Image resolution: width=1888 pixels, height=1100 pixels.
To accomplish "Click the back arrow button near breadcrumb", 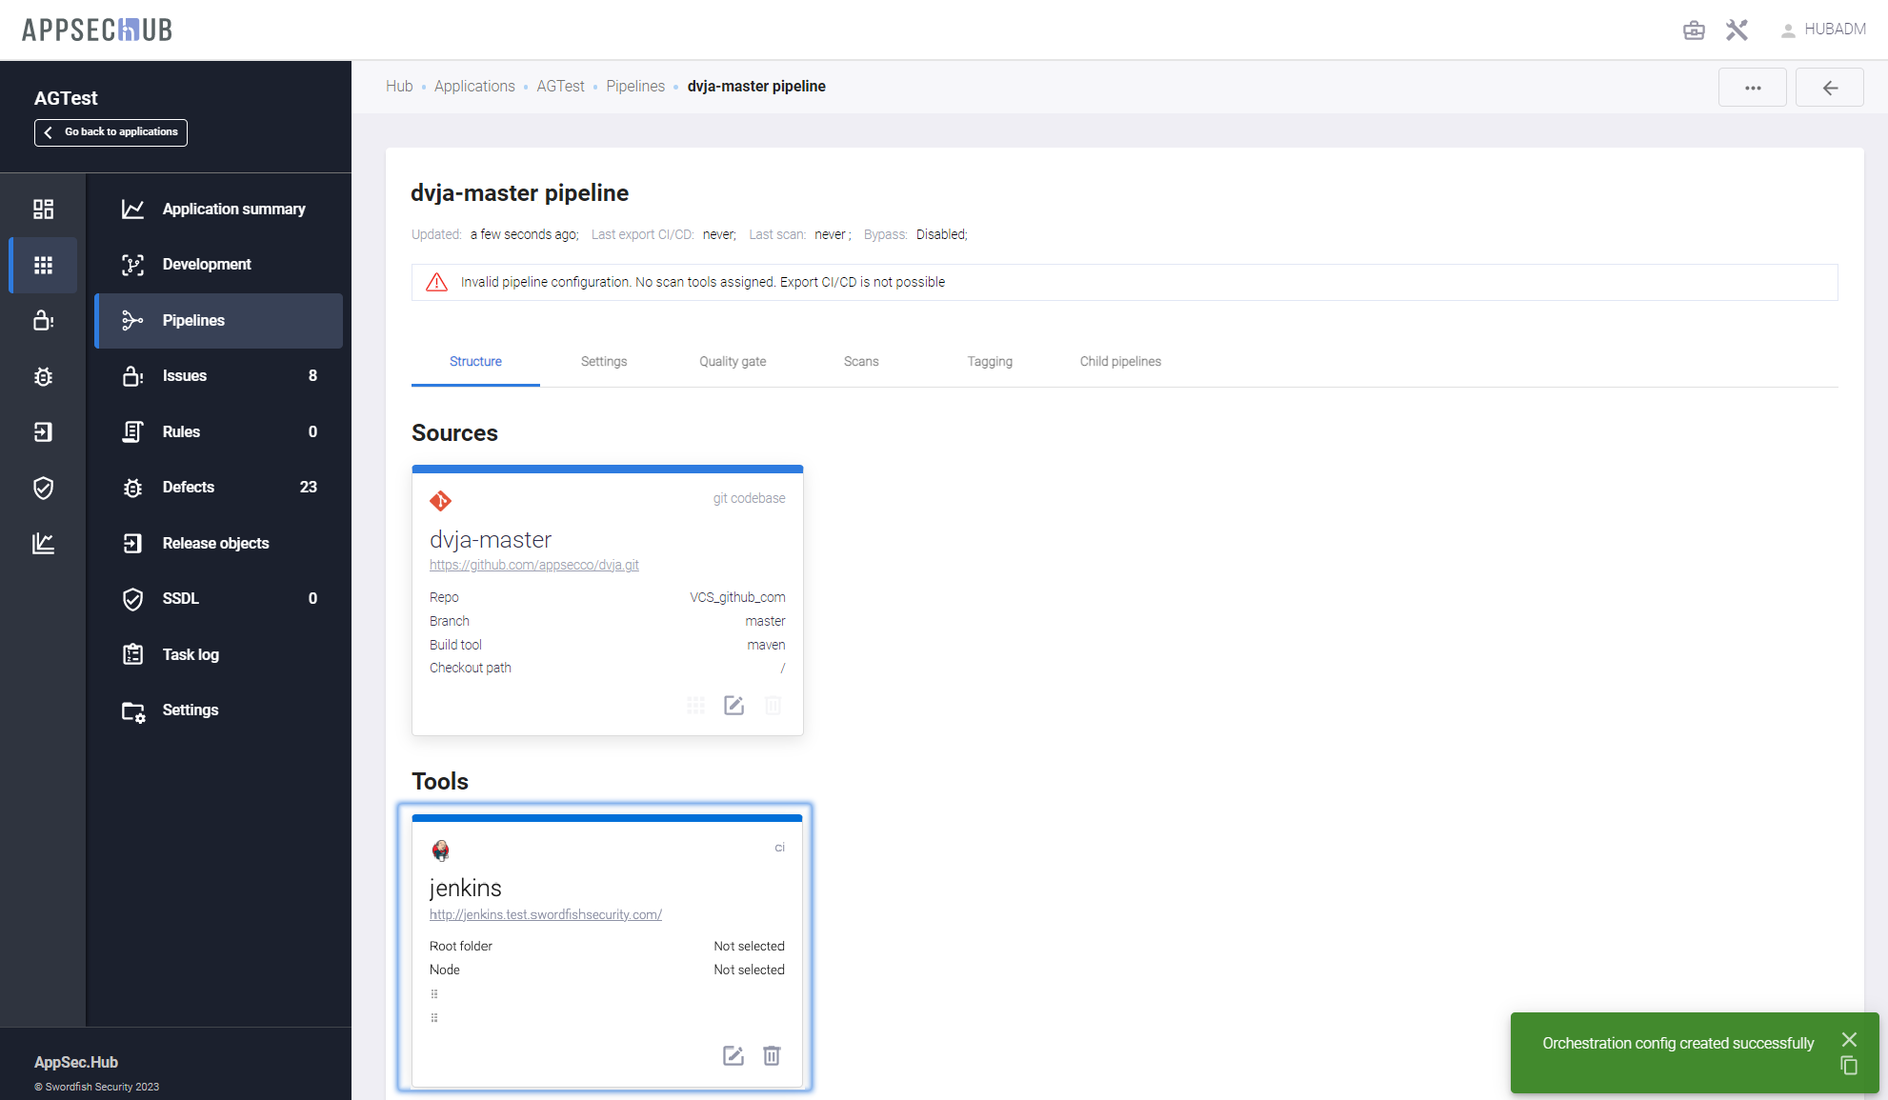I will pos(1829,88).
